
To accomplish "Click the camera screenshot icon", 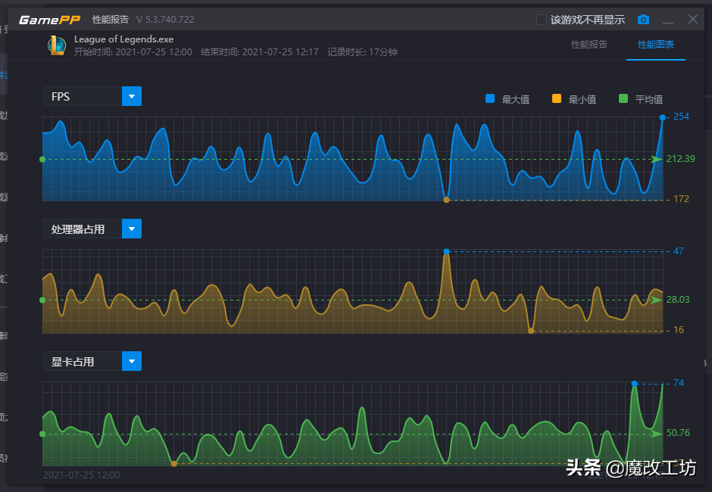I will pyautogui.click(x=643, y=20).
